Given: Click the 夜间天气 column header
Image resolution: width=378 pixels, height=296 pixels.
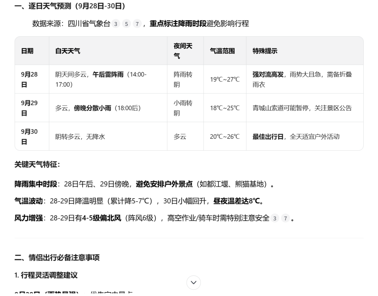Looking at the screenshot, I should pyautogui.click(x=182, y=50).
